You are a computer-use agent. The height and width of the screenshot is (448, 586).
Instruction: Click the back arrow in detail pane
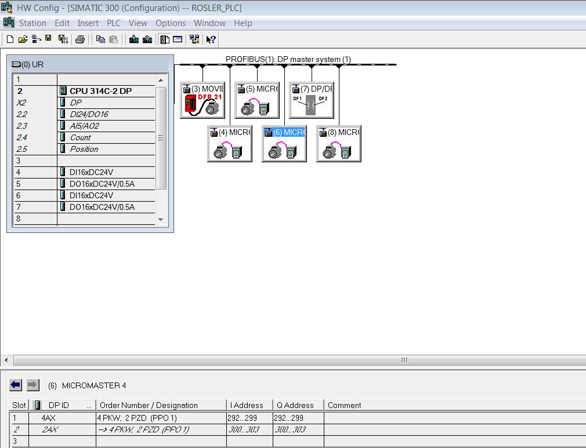[16, 385]
